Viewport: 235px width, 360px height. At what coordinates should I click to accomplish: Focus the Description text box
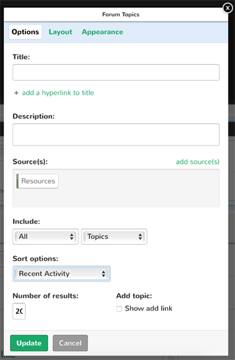tap(116, 134)
